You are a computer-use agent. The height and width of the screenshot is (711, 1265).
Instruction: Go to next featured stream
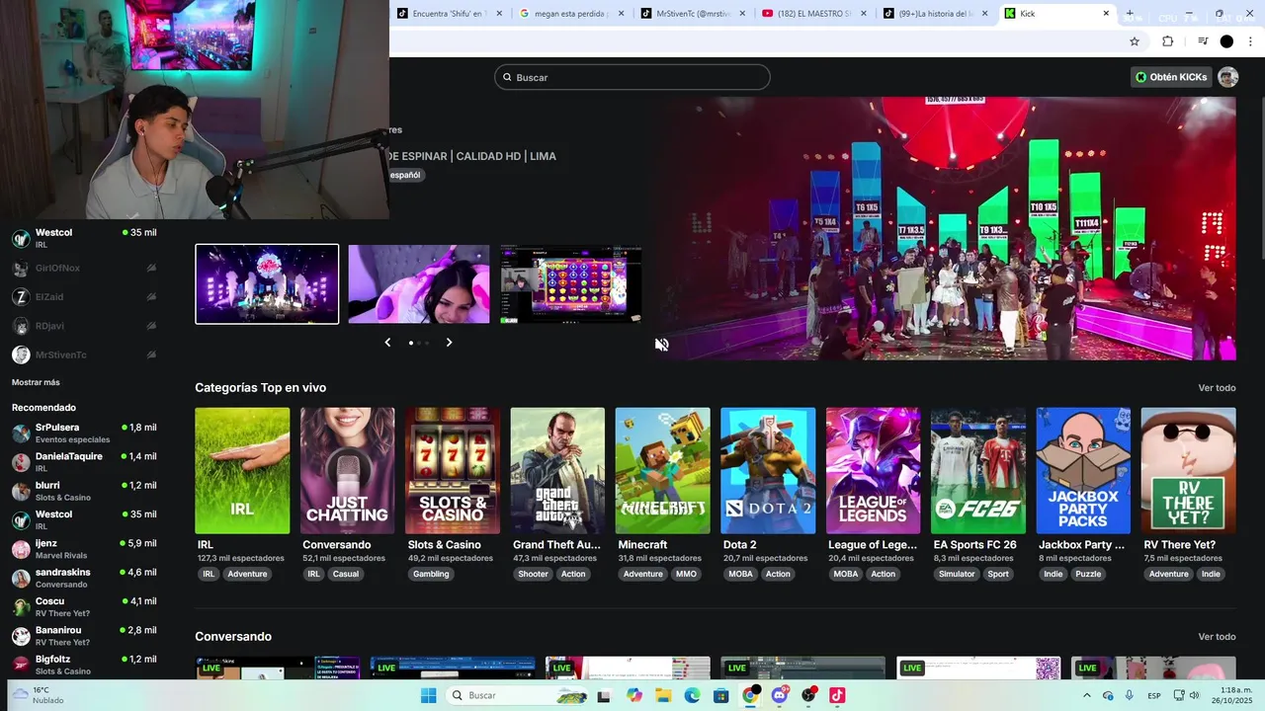[449, 343]
